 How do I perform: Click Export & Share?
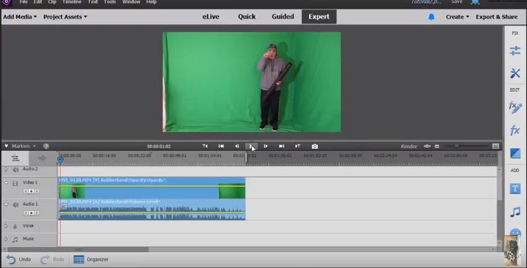(497, 17)
